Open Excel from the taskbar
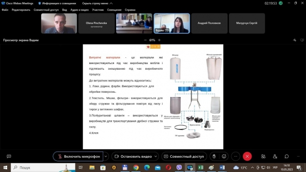 200,168
